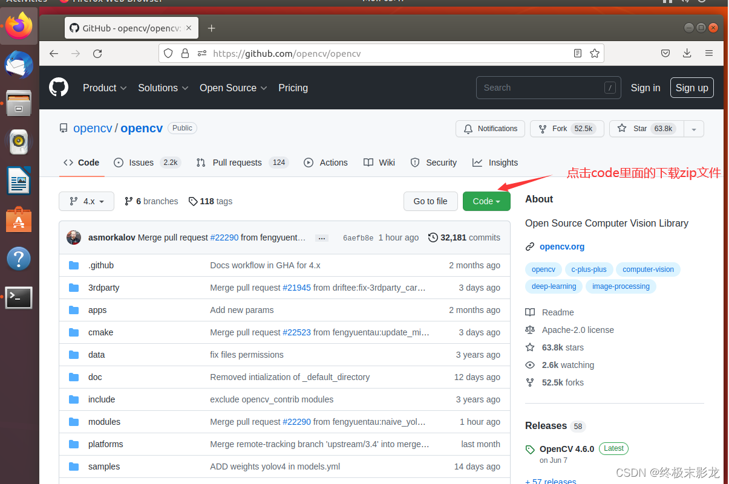Open the modules folder
Screen dimensions: 729x484
pyautogui.click(x=104, y=422)
